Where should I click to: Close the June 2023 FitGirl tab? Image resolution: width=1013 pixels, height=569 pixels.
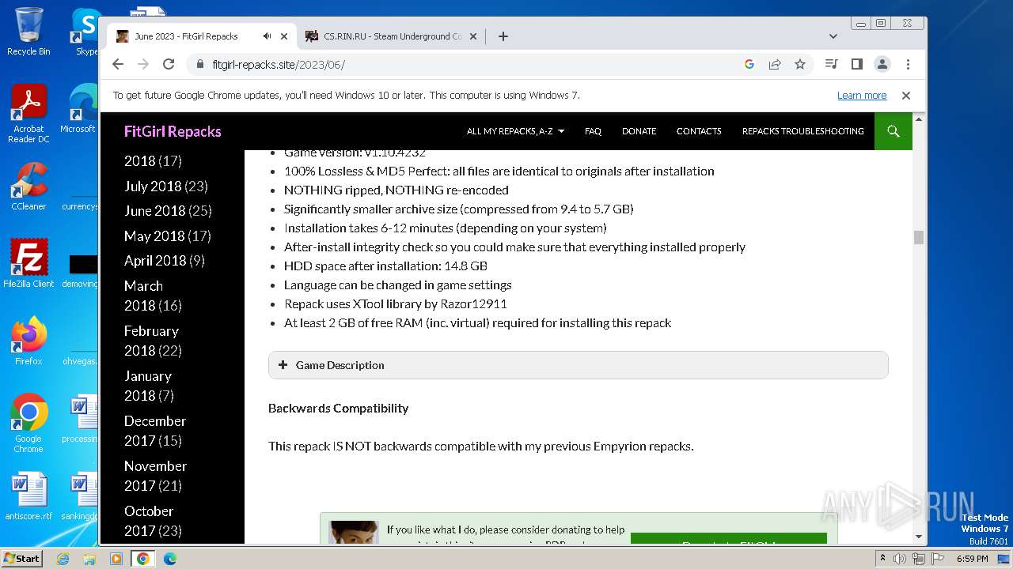284,36
